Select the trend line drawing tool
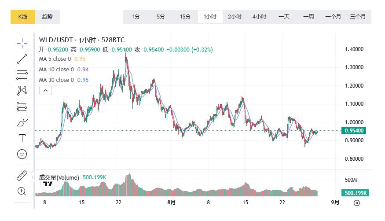Screen dimensions: 385x221 [22, 59]
